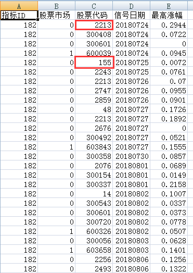Select red-outlined cell containing 155
The width and height of the screenshot is (193, 273).
(x=94, y=62)
